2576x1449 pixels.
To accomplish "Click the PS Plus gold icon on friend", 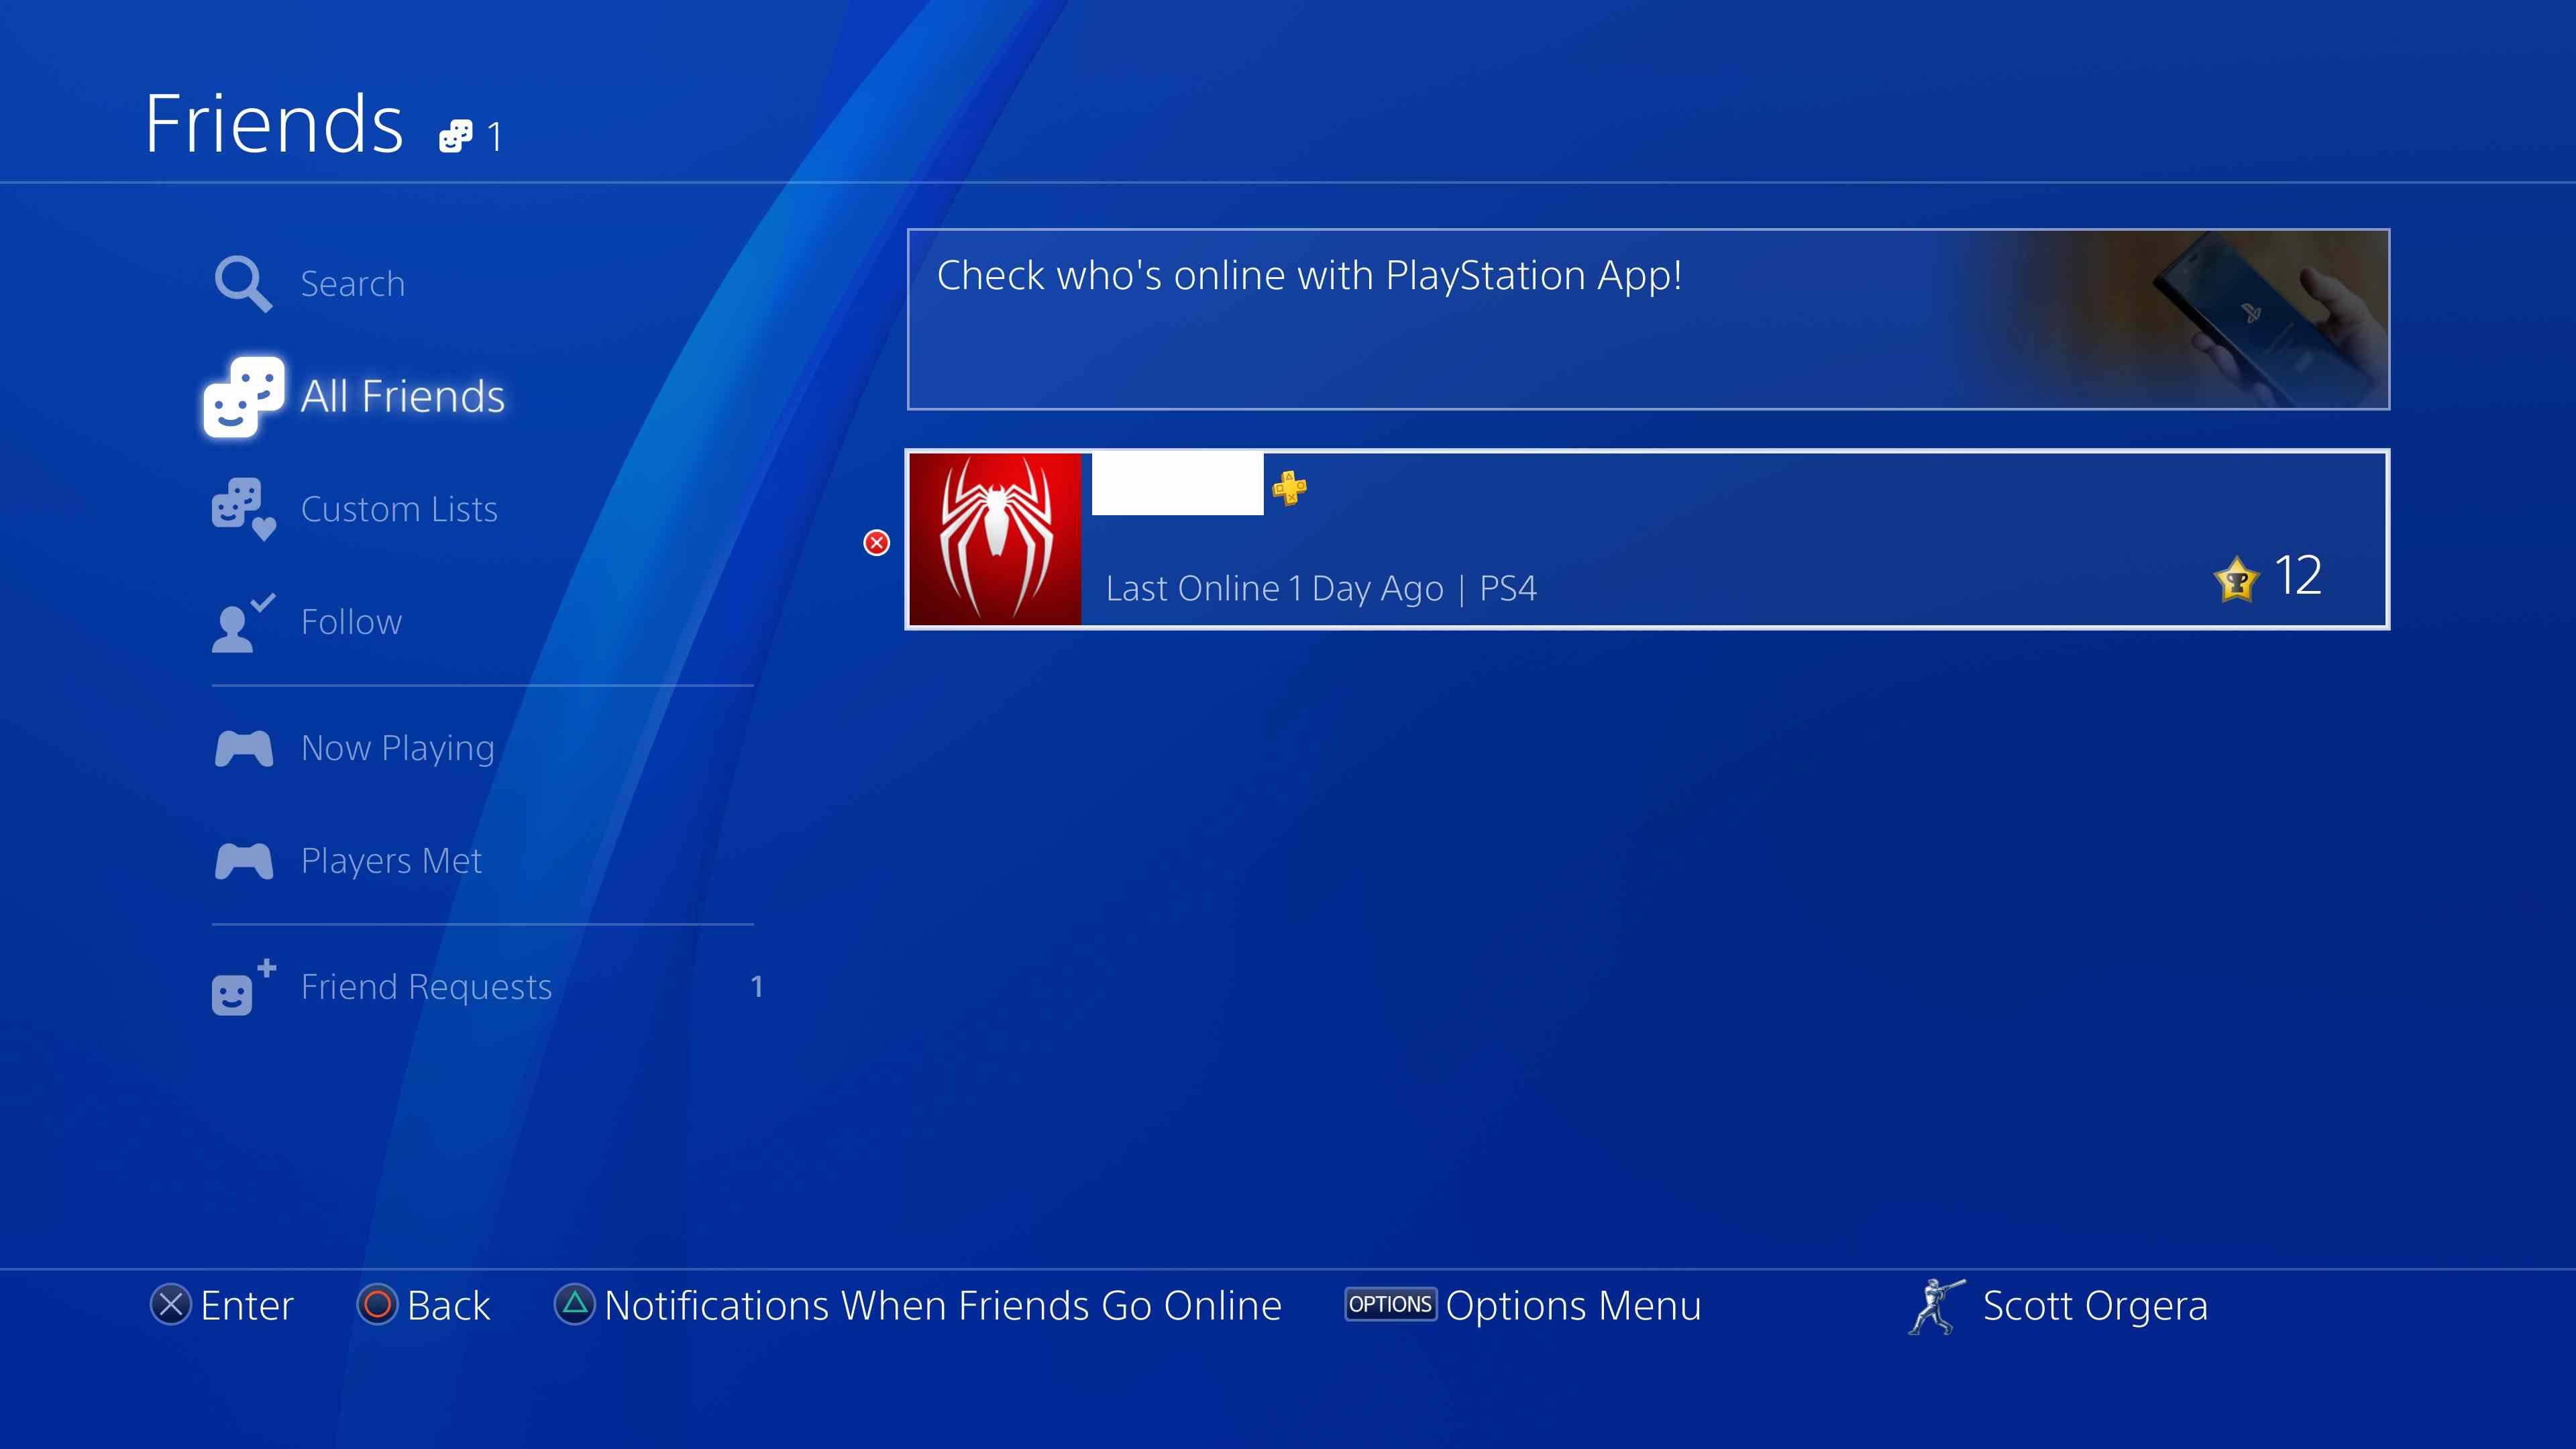I will (x=1290, y=485).
